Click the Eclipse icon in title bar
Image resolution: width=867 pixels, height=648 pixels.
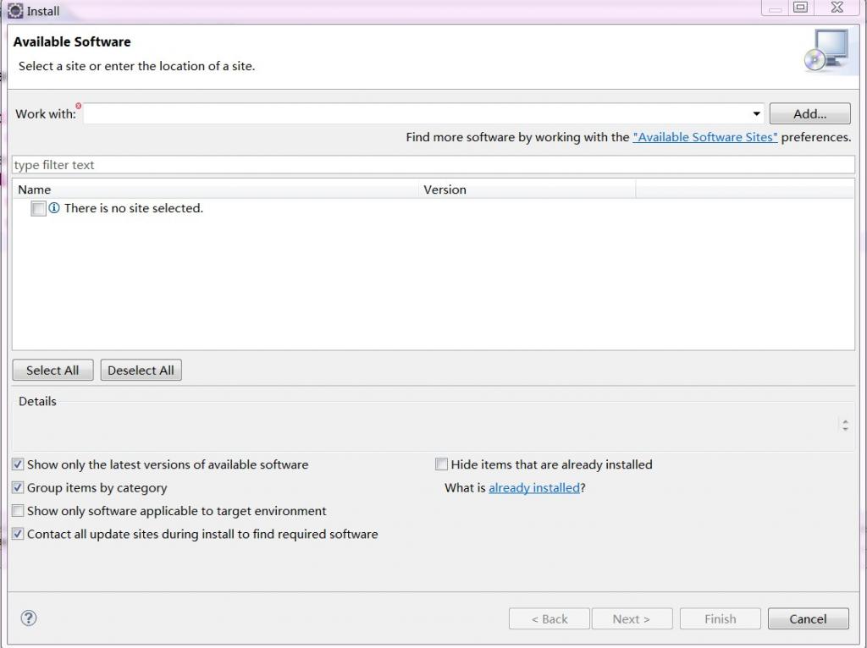(15, 11)
